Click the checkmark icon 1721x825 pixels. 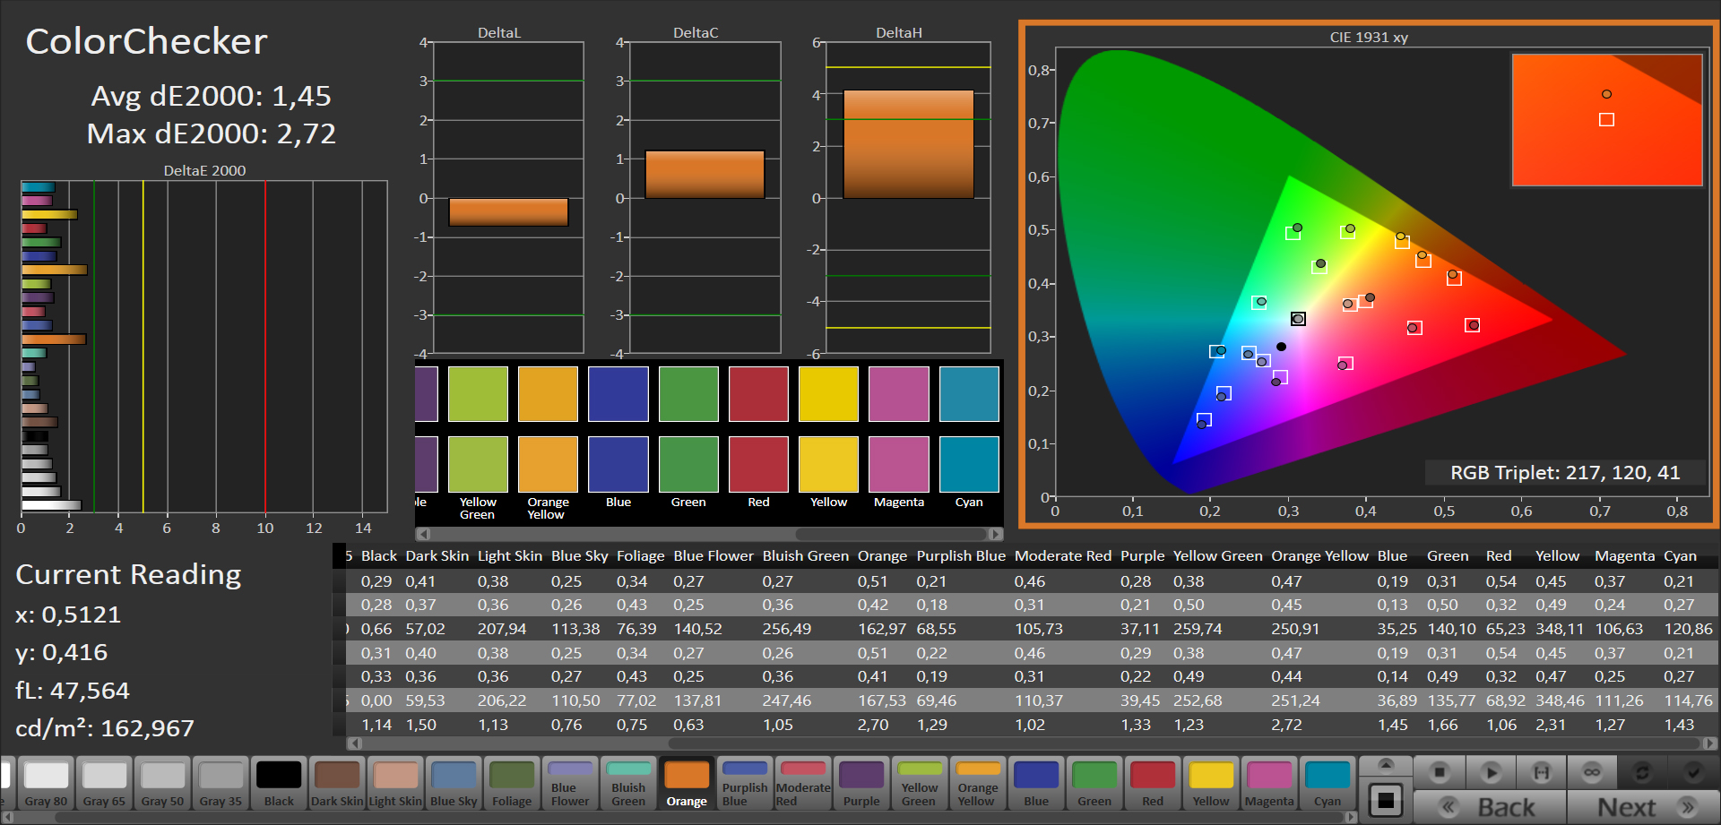1693,772
